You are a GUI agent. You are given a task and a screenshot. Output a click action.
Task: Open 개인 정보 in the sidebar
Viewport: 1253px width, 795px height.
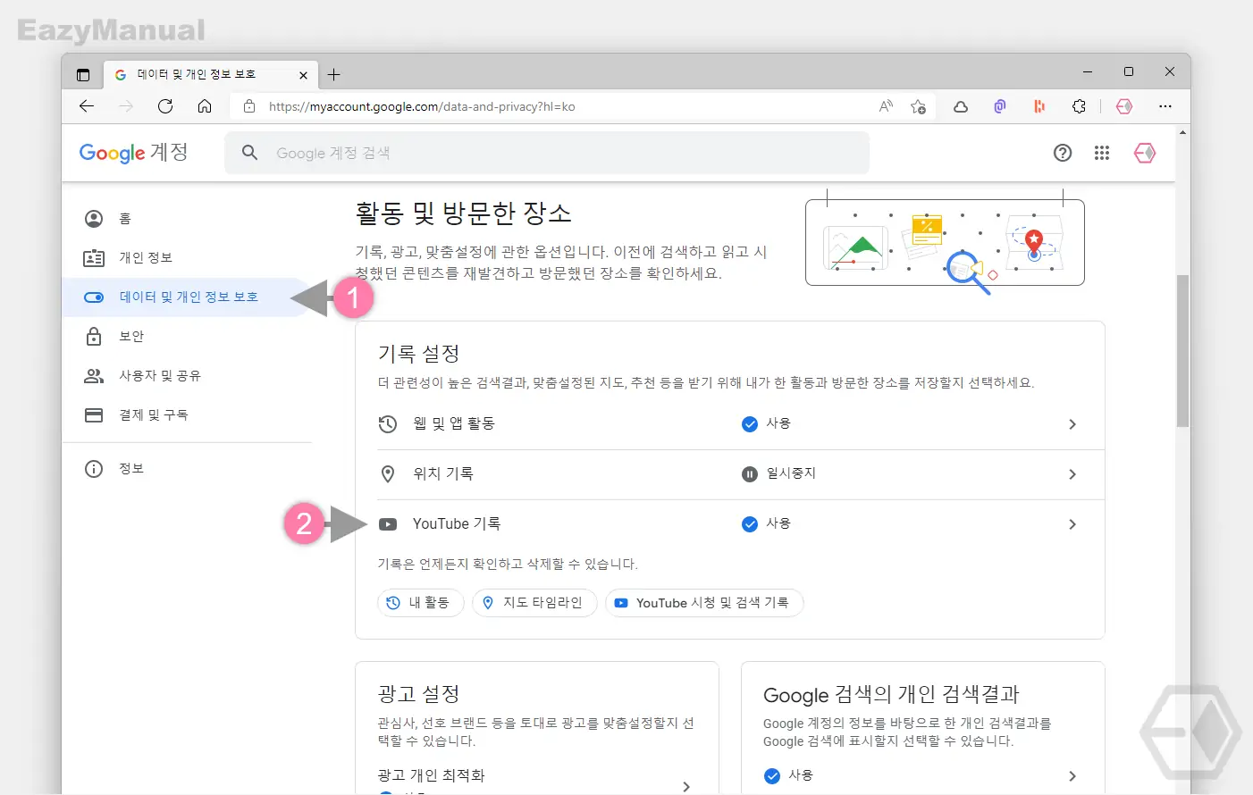point(187,258)
